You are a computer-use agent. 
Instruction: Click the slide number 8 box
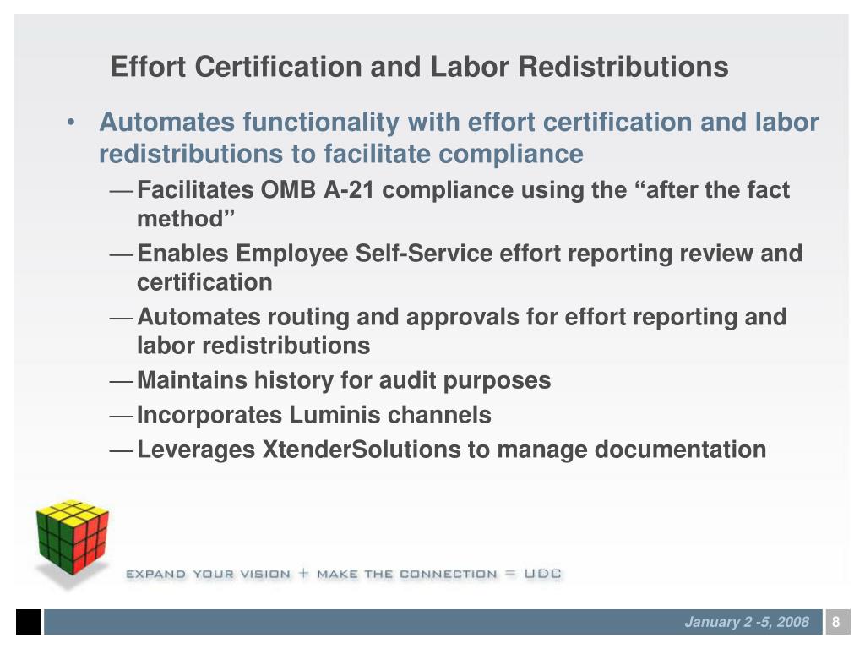click(x=837, y=622)
